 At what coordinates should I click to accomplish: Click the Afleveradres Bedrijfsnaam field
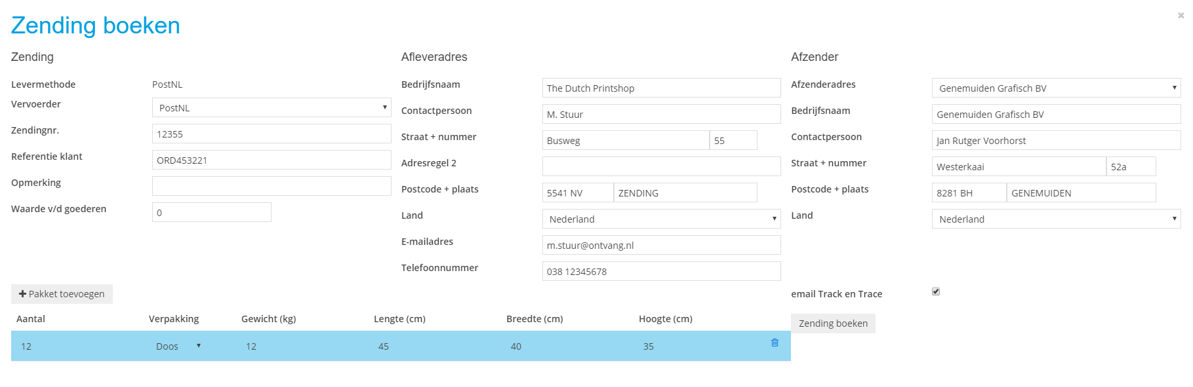(661, 88)
